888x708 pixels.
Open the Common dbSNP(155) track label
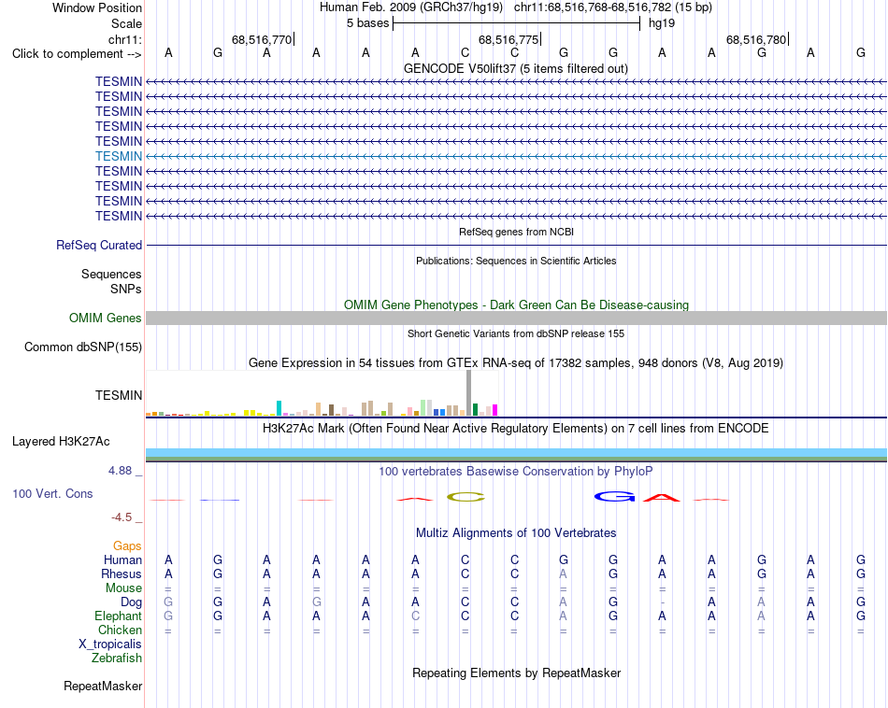[x=82, y=347]
